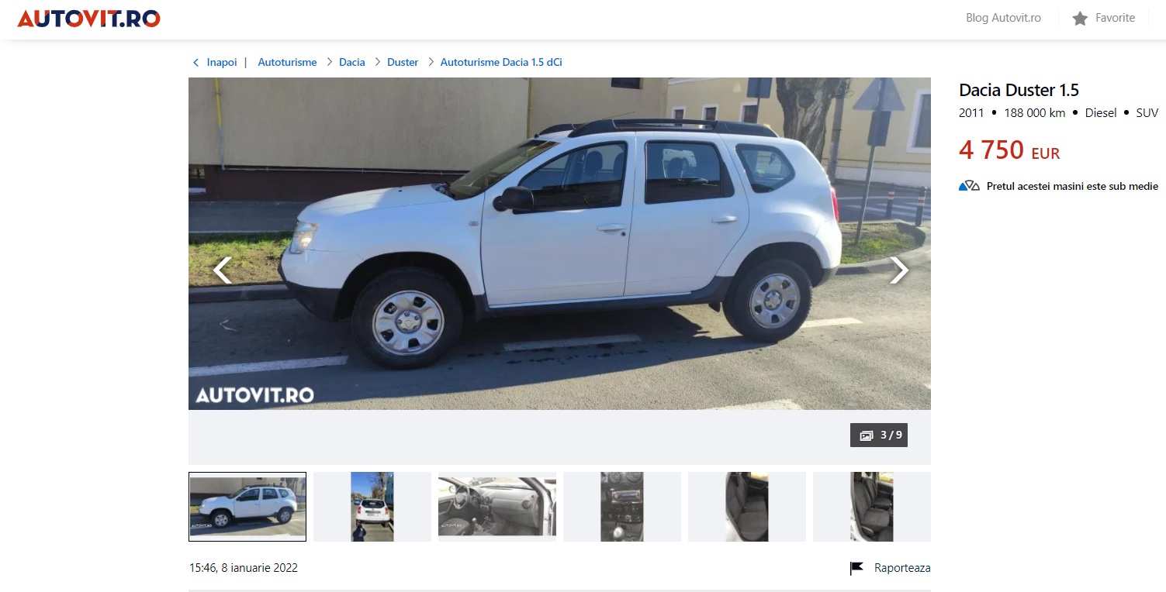
Task: Select the dashboard interior thumbnail
Action: [497, 507]
